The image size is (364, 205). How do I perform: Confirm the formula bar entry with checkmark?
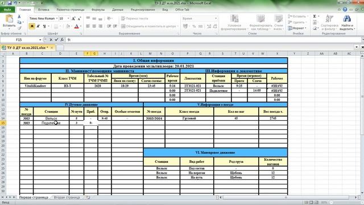(x=56, y=40)
